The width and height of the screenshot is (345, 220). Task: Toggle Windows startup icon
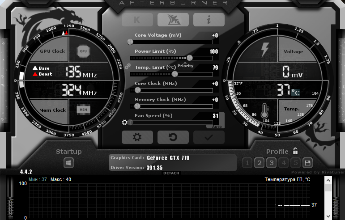[68, 163]
